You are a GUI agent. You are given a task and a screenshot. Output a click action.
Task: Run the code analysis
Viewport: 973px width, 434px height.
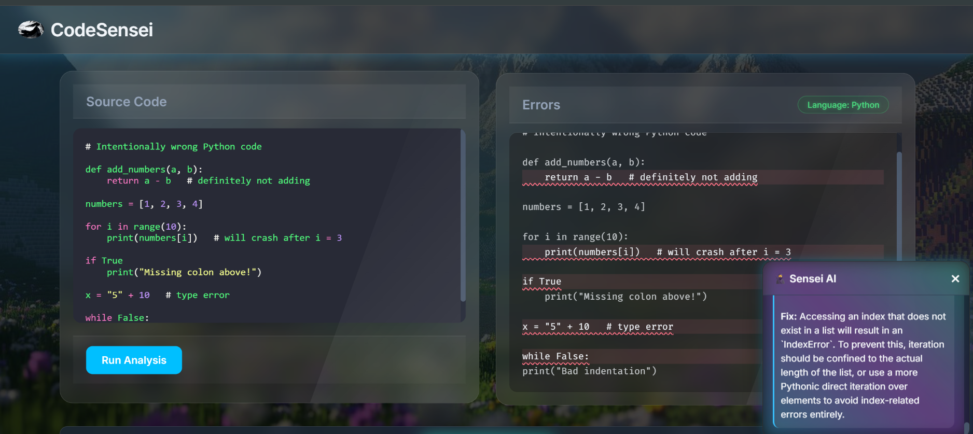[x=134, y=360]
